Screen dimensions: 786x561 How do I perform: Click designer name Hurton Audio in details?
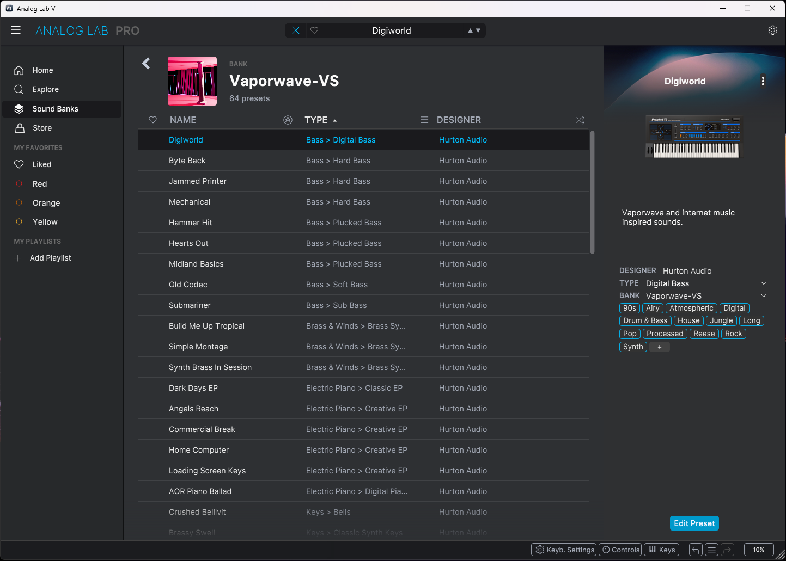[687, 271]
